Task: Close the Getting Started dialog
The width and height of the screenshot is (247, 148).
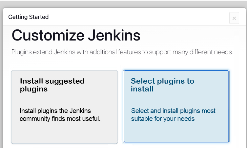Action: click(x=234, y=18)
